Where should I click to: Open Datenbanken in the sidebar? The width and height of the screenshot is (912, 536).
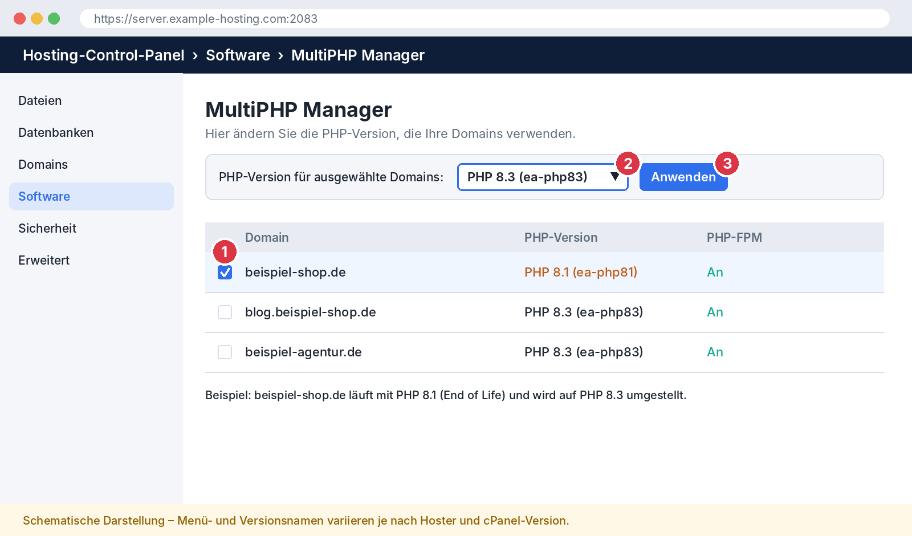(91, 132)
